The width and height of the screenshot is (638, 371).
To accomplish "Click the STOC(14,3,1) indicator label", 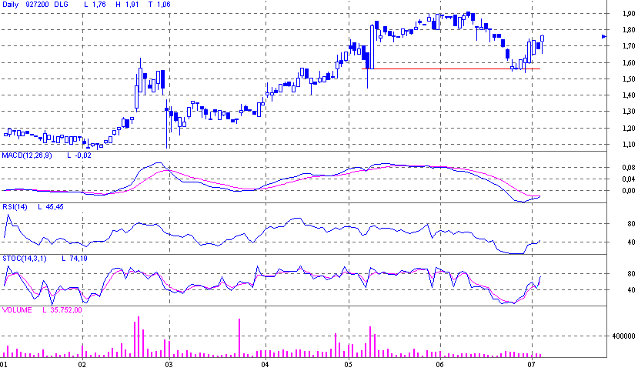I will 23,259.
